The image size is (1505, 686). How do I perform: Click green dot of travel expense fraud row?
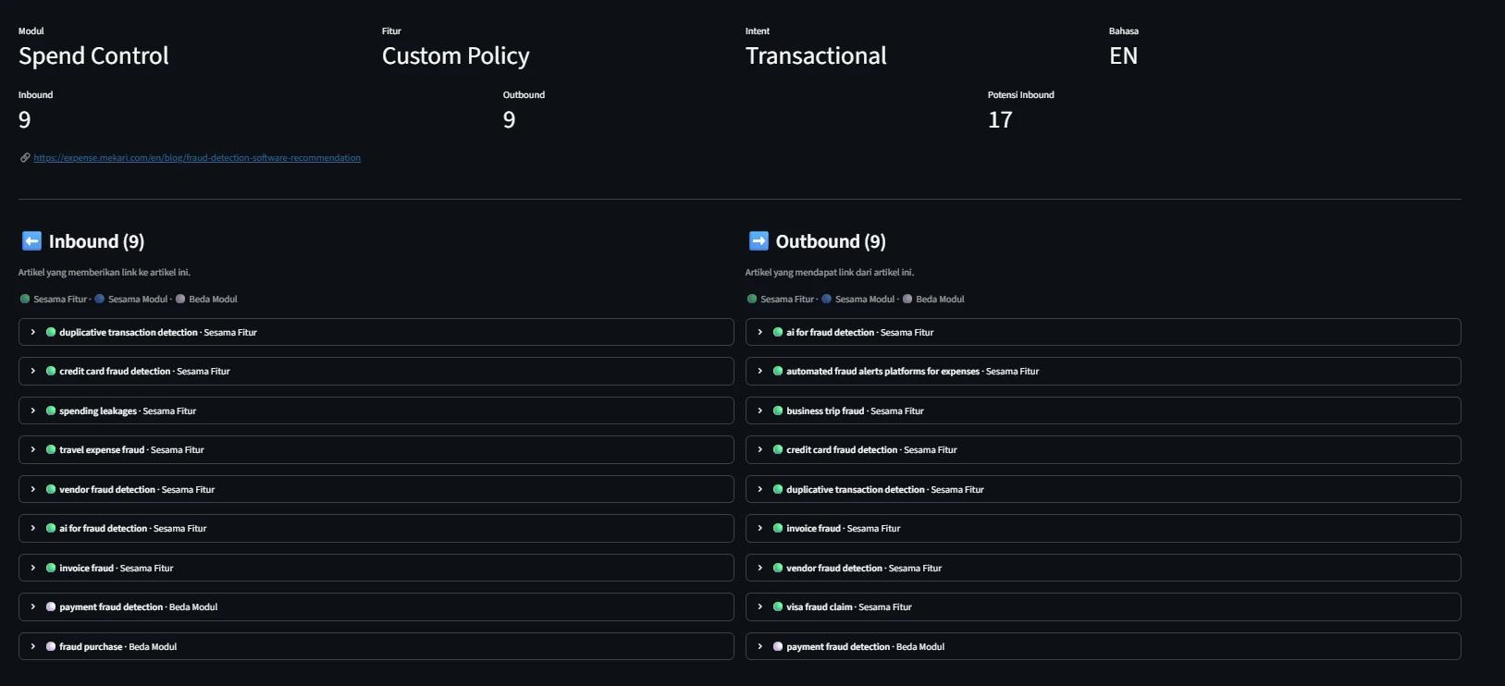[51, 449]
